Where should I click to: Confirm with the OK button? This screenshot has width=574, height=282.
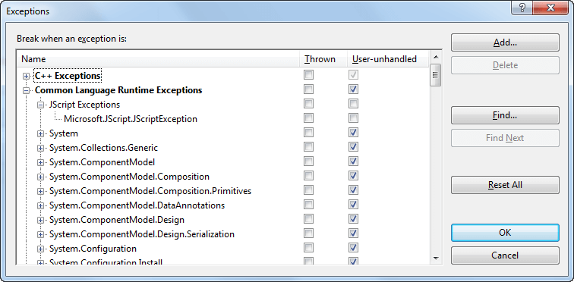click(505, 233)
